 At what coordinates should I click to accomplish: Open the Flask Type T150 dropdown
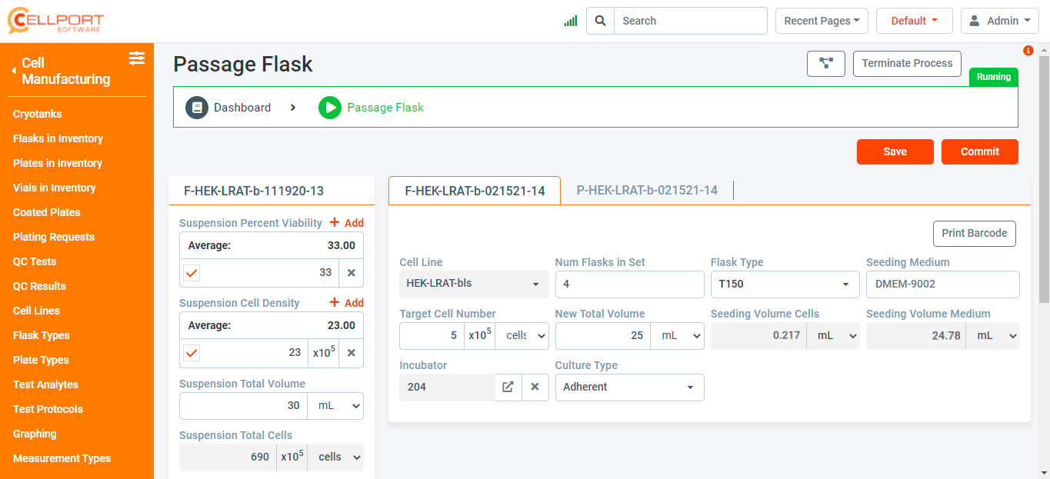(x=784, y=284)
